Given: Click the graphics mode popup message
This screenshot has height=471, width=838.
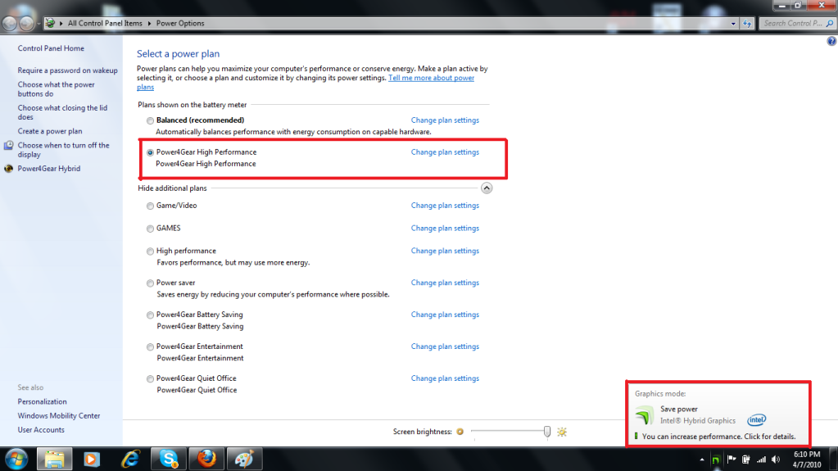Looking at the screenshot, I should pos(718,437).
